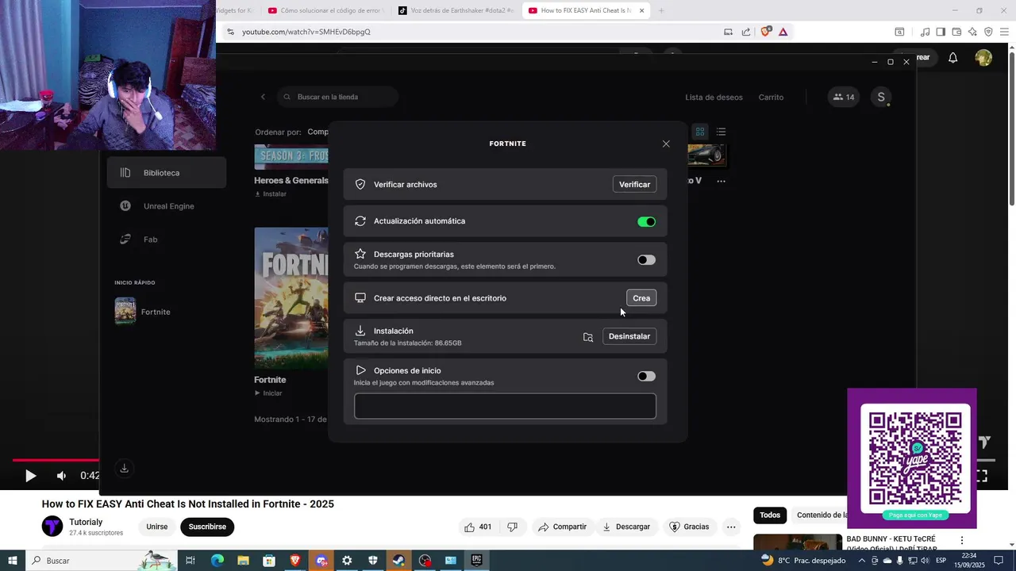Like the video showing 401 likes

point(478,527)
